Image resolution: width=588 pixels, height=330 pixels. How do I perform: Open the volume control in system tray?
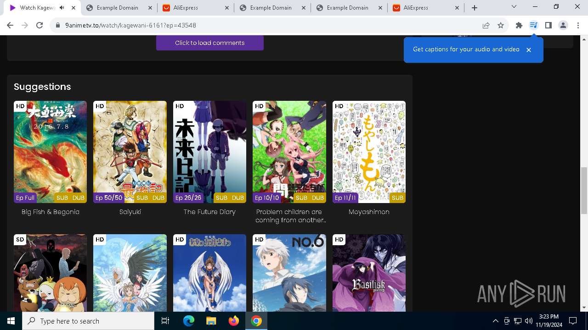click(528, 321)
